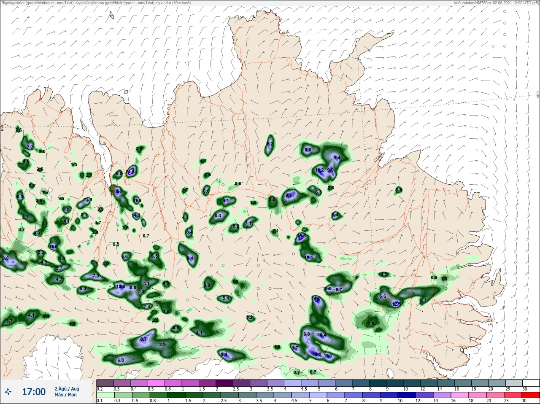
Task: Click the 10.4 precipitation value on the map
Action: 322,335
